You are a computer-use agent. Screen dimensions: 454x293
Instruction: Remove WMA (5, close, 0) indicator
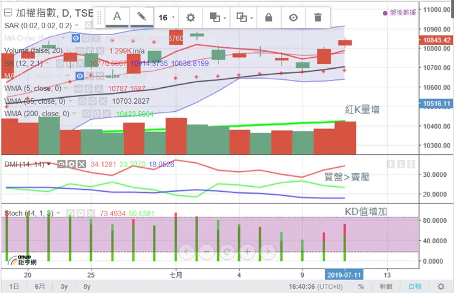pos(99,88)
